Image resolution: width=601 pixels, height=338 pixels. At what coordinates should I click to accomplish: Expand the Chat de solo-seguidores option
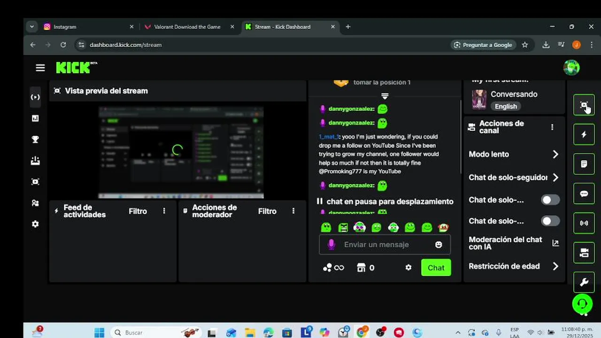(x=514, y=177)
